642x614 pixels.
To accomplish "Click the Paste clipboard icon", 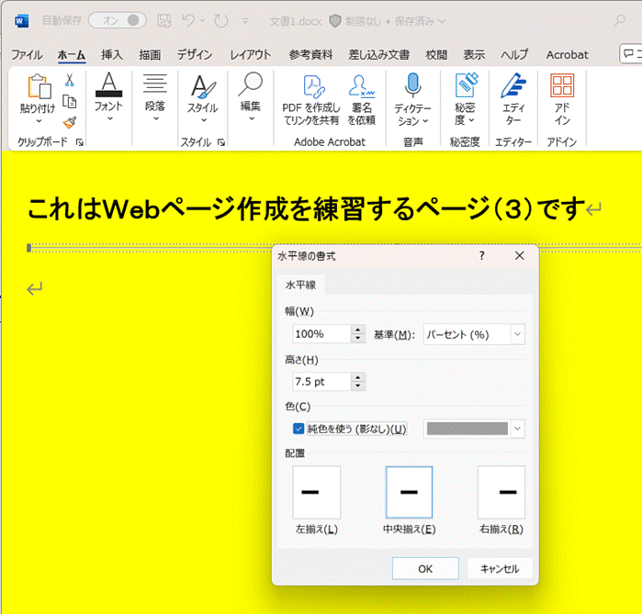I will [38, 88].
